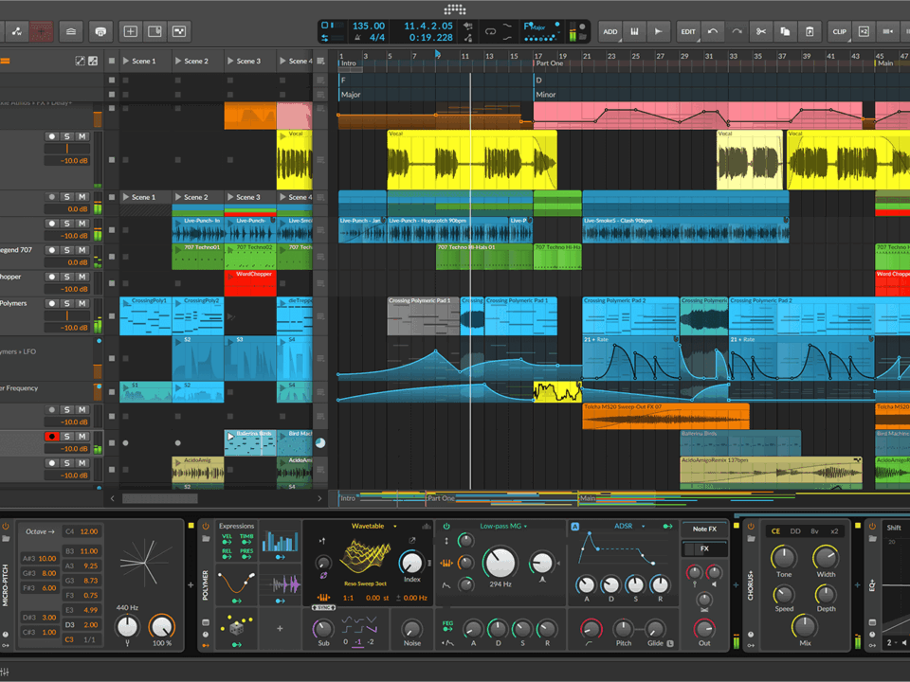This screenshot has width=910, height=682.
Task: Select the DD mode in Chorus+
Action: click(x=795, y=531)
